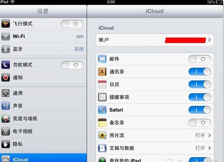Click the Privacy (隐私) hand icon
Image resolution: width=224 pixels, height=162 pixels.
pos(6,144)
